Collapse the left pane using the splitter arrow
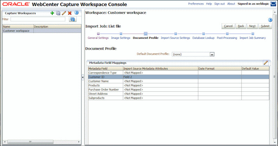This screenshot has height=146, width=278. (82, 77)
